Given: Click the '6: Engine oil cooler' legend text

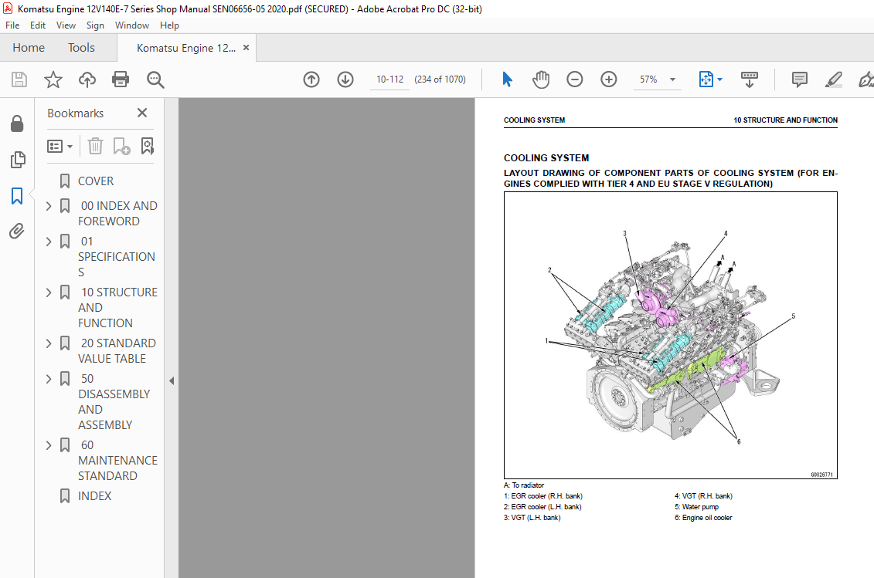Looking at the screenshot, I should point(703,518).
